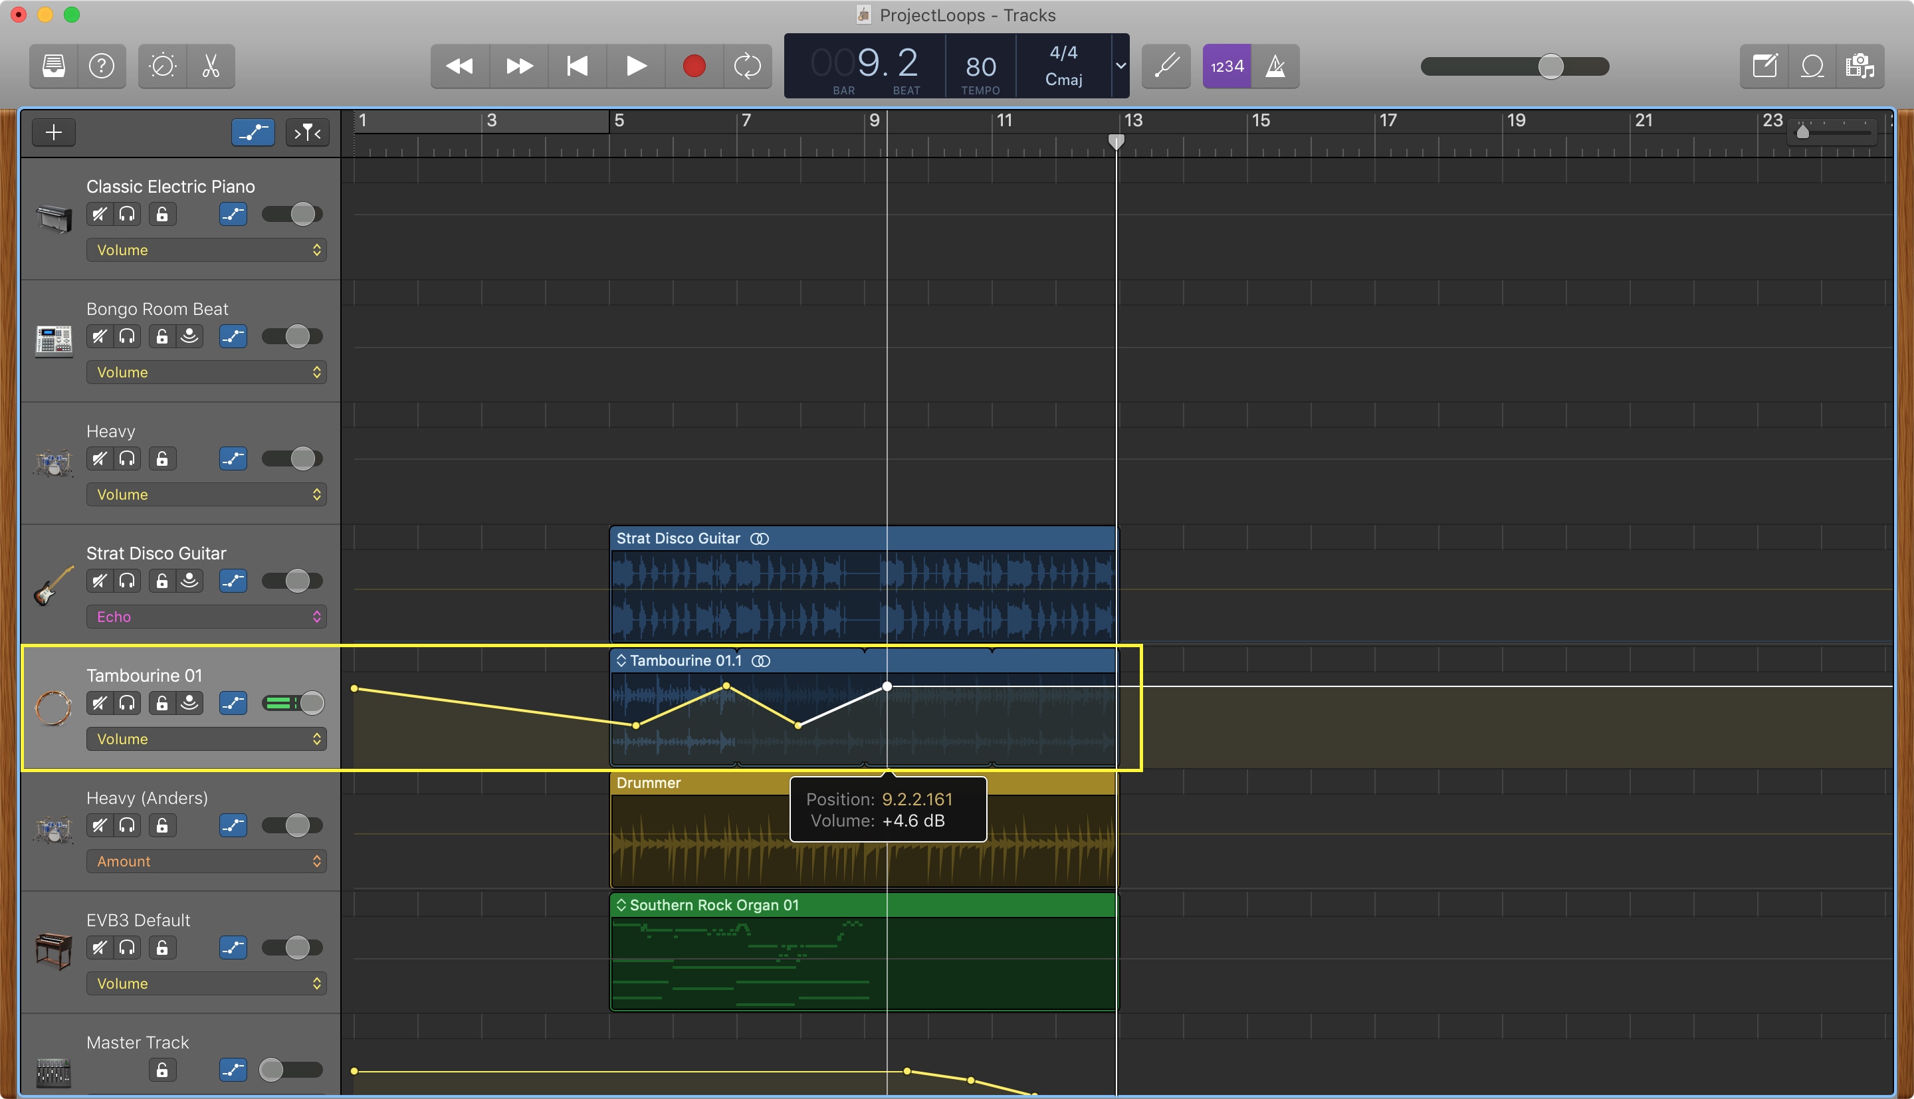Click the Cmaj key signature display

[1063, 79]
